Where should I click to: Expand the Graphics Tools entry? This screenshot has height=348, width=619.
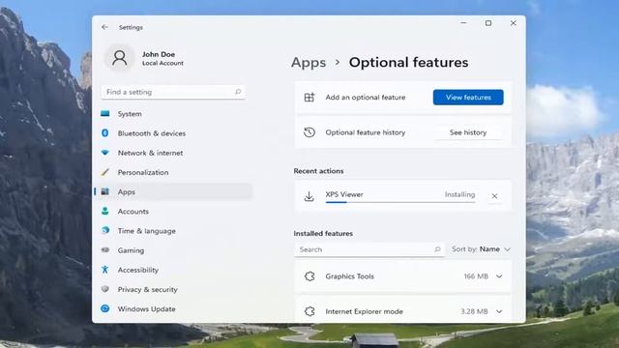(499, 276)
